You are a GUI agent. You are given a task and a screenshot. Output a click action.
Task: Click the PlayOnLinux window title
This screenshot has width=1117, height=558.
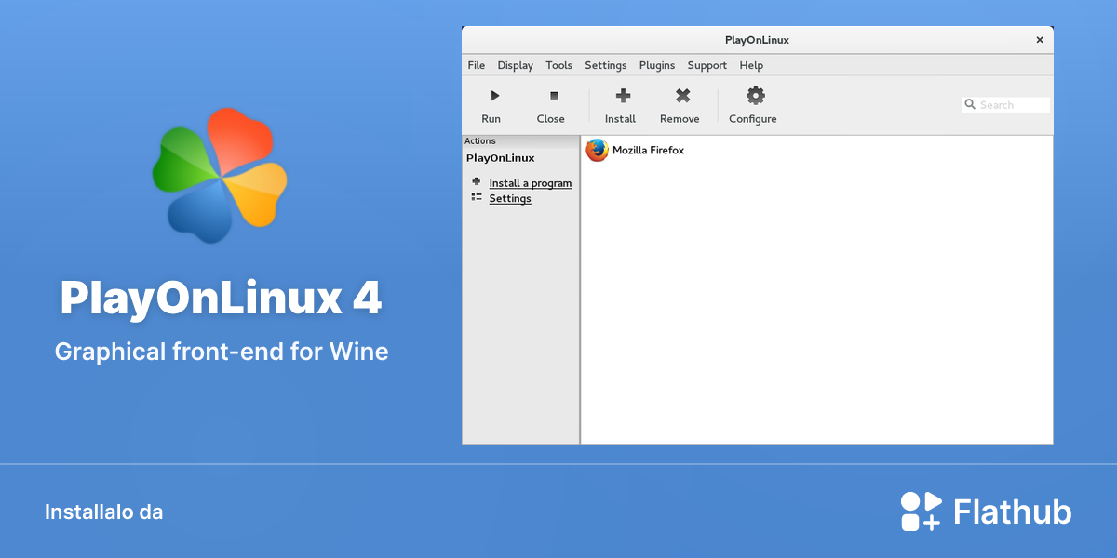pos(757,40)
